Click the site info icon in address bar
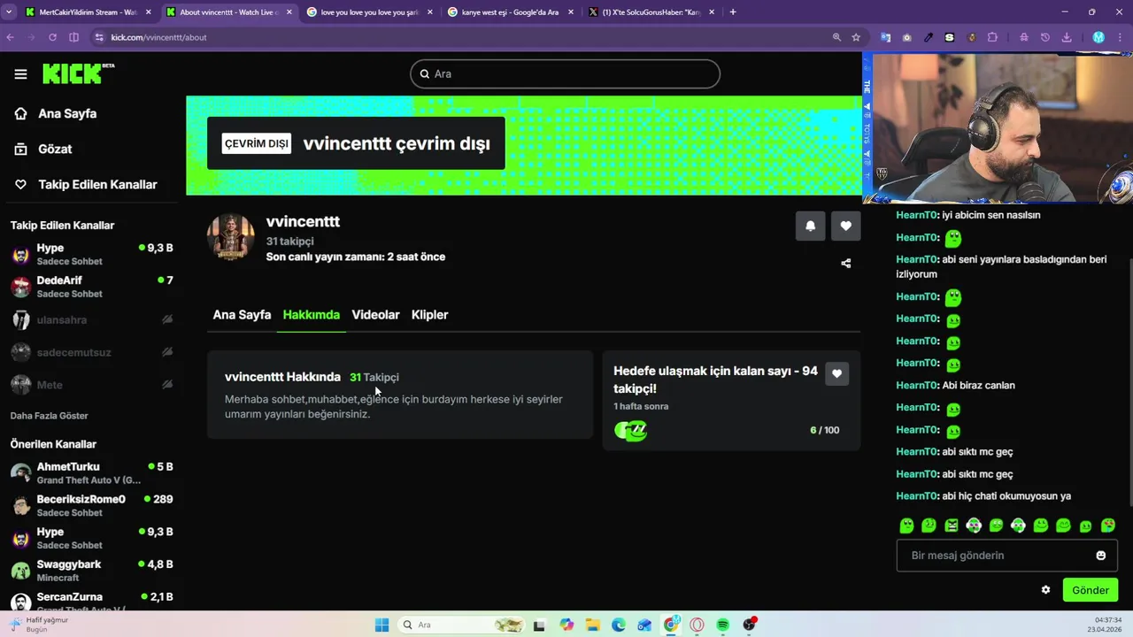 [99, 37]
